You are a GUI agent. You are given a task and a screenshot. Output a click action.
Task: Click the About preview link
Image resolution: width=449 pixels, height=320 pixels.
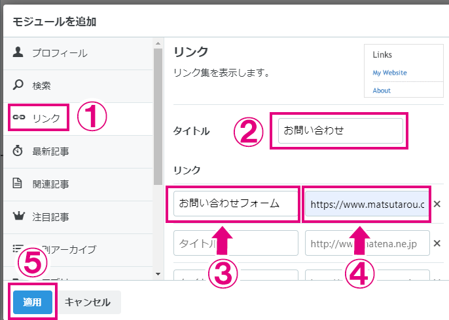(x=382, y=90)
